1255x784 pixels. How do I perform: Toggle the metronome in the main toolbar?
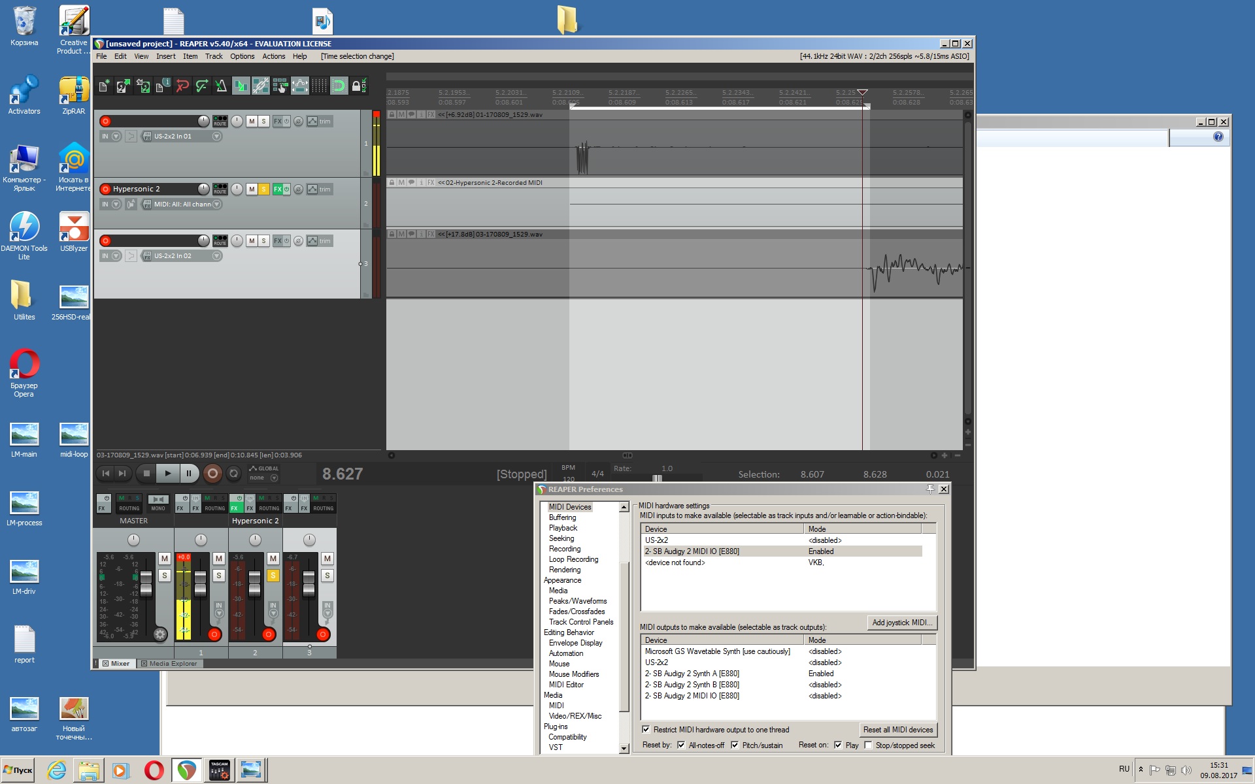[221, 86]
